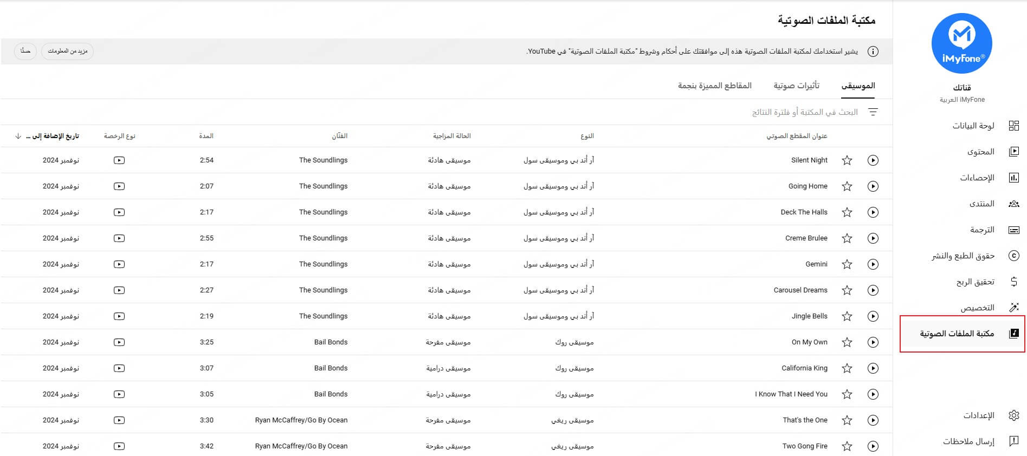Click the info icon in the notice banner
The height and width of the screenshot is (456, 1027).
pos(873,51)
